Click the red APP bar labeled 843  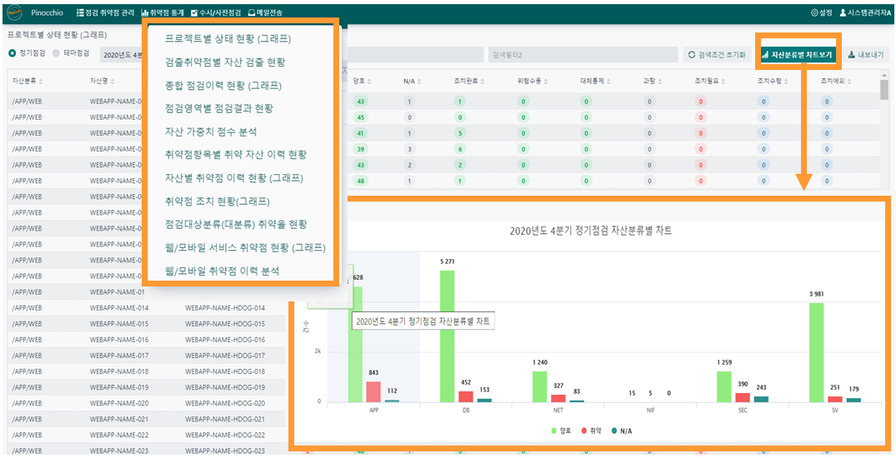tap(373, 391)
